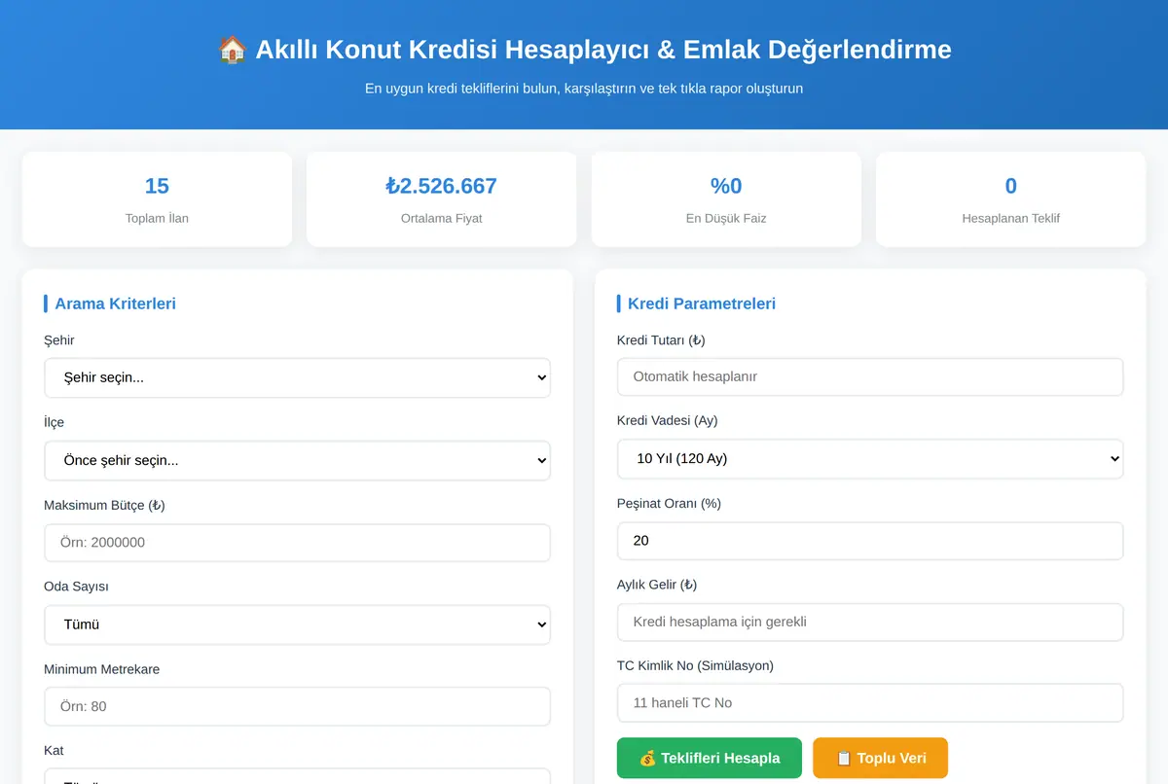This screenshot has height=784, width=1168.
Task: Click the Teklifleri Hesapla button
Action: click(x=710, y=758)
